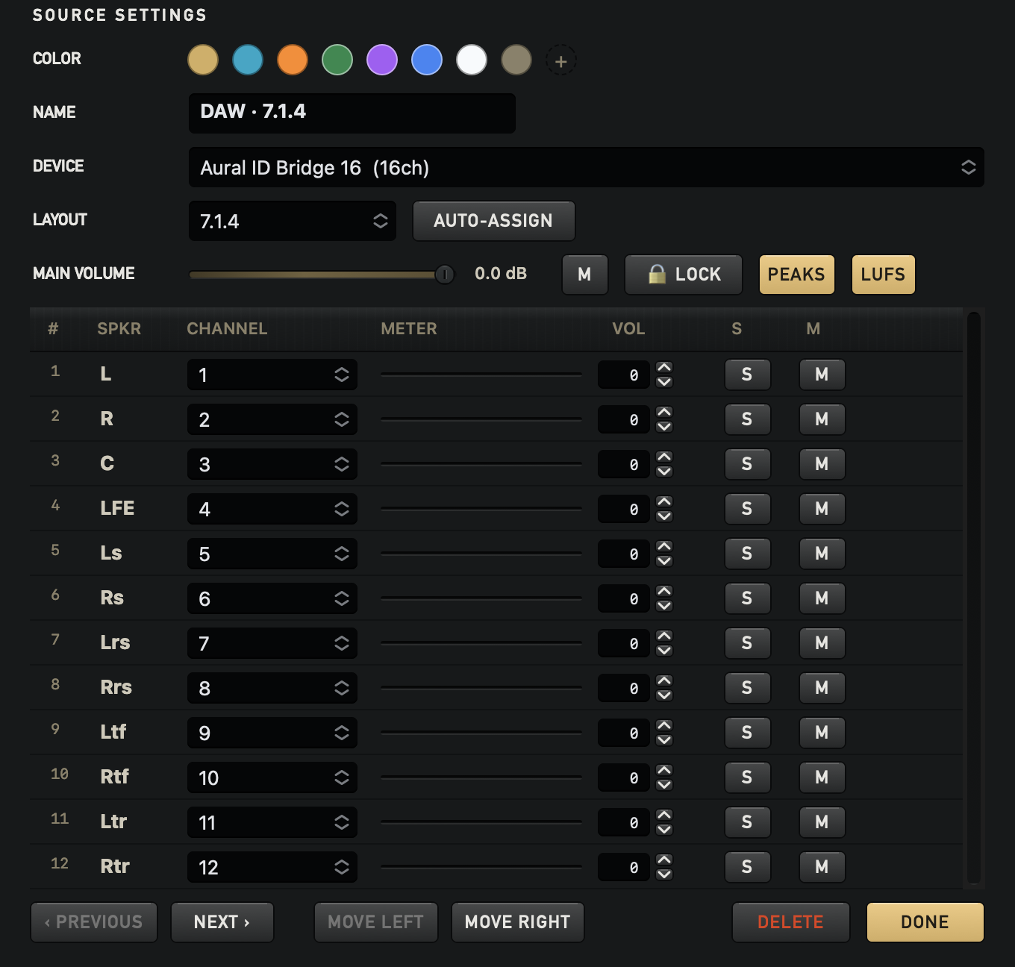Choose the tan/gold color swatch
The width and height of the screenshot is (1015, 967).
click(x=203, y=60)
